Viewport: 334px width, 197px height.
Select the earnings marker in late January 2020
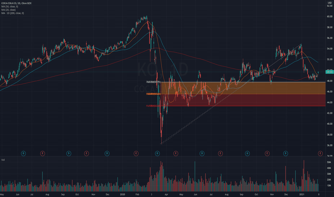pos(136,153)
